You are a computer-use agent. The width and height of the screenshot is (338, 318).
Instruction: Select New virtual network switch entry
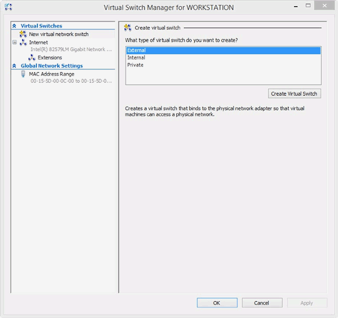pyautogui.click(x=59, y=34)
